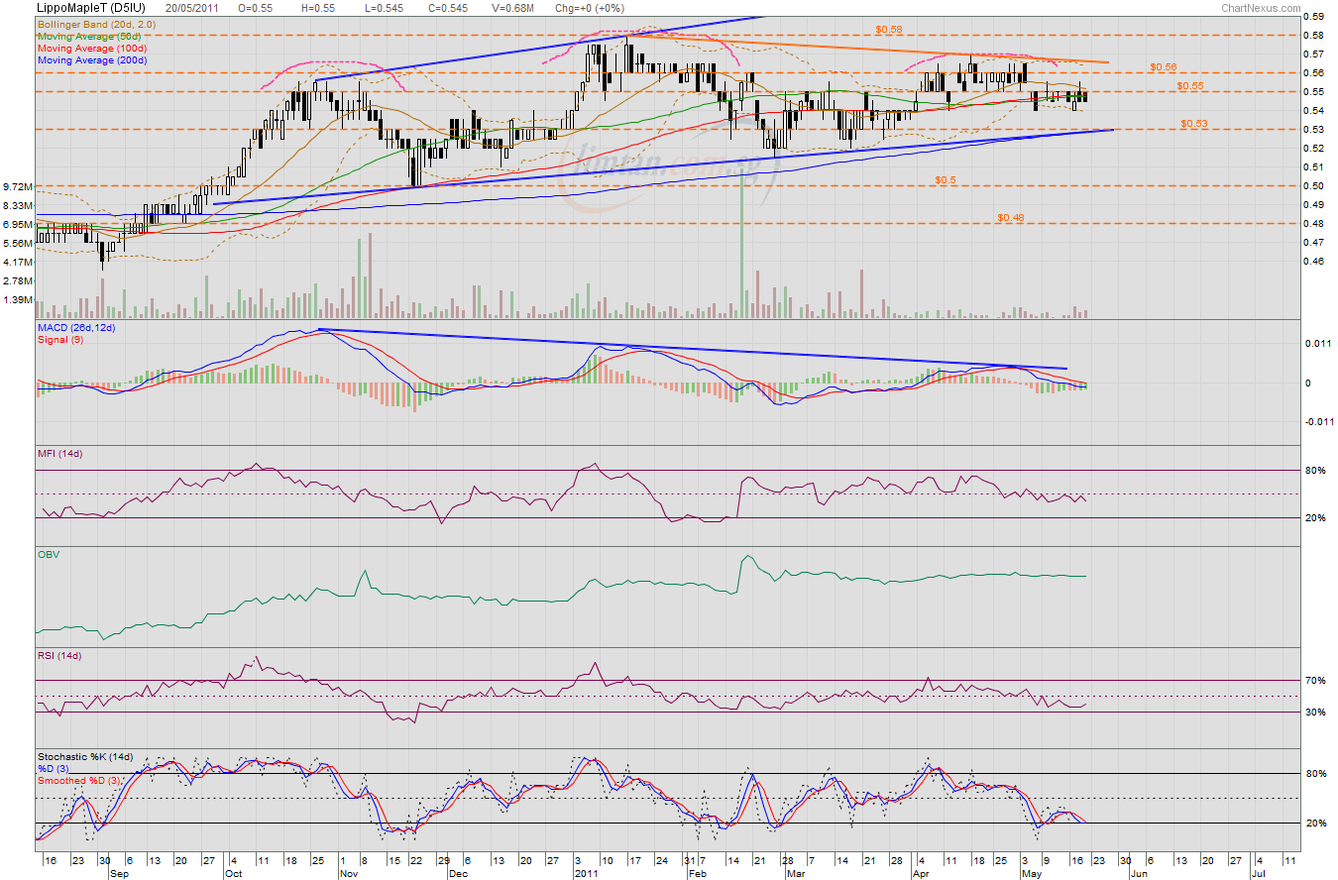Click the Dec month label on time axis
Screen dimensions: 1338x880
tap(457, 874)
